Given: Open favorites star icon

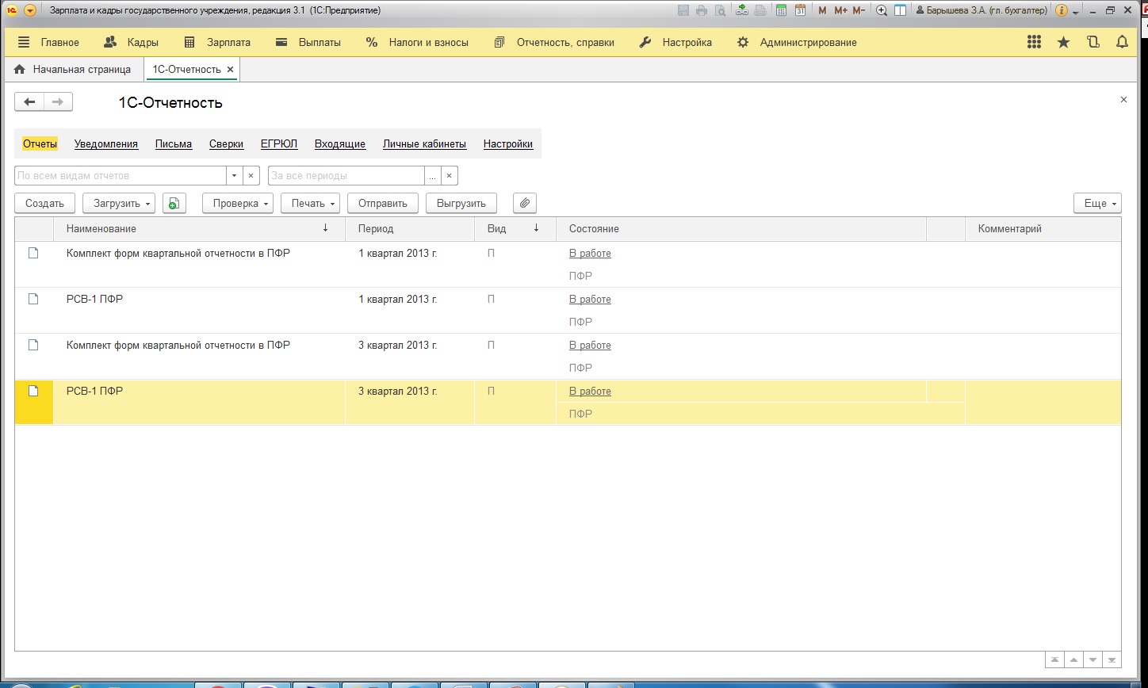Looking at the screenshot, I should pos(1063,43).
